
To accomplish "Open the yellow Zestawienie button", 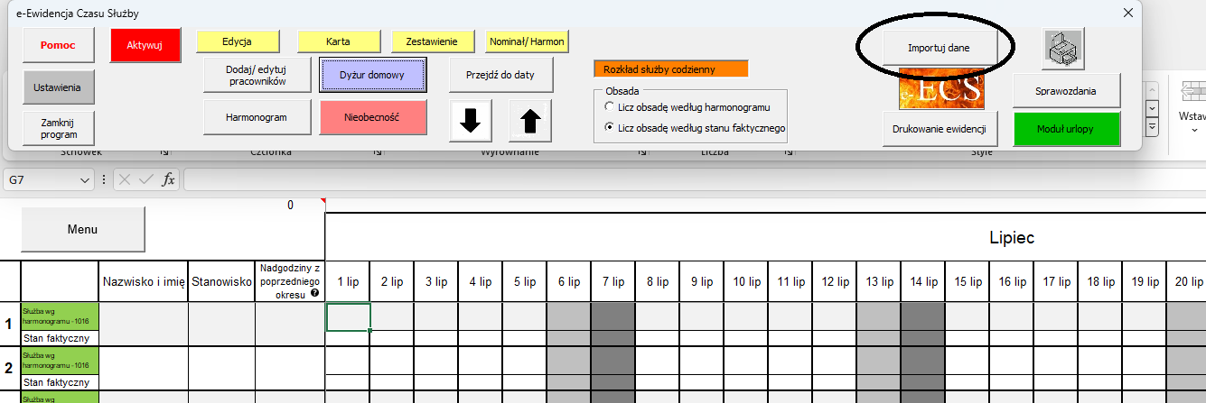I will tap(433, 41).
